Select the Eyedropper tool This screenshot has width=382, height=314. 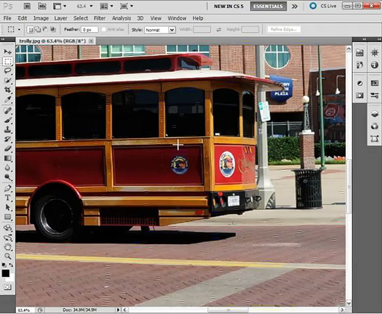[x=7, y=99]
